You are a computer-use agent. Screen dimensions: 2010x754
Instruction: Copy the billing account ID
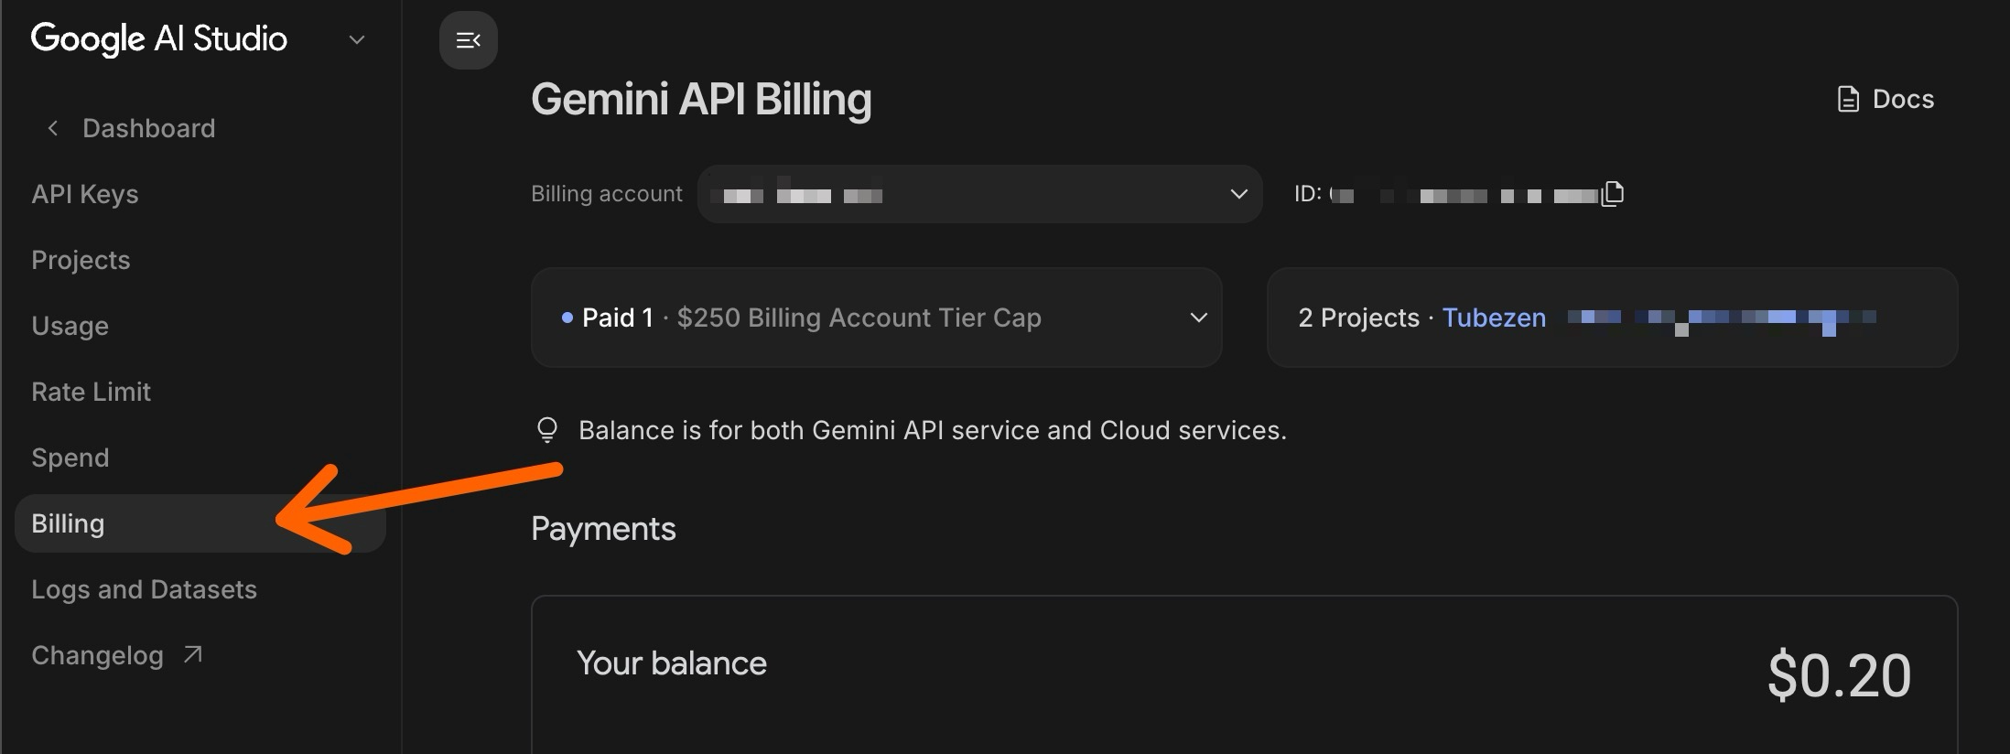(1613, 194)
